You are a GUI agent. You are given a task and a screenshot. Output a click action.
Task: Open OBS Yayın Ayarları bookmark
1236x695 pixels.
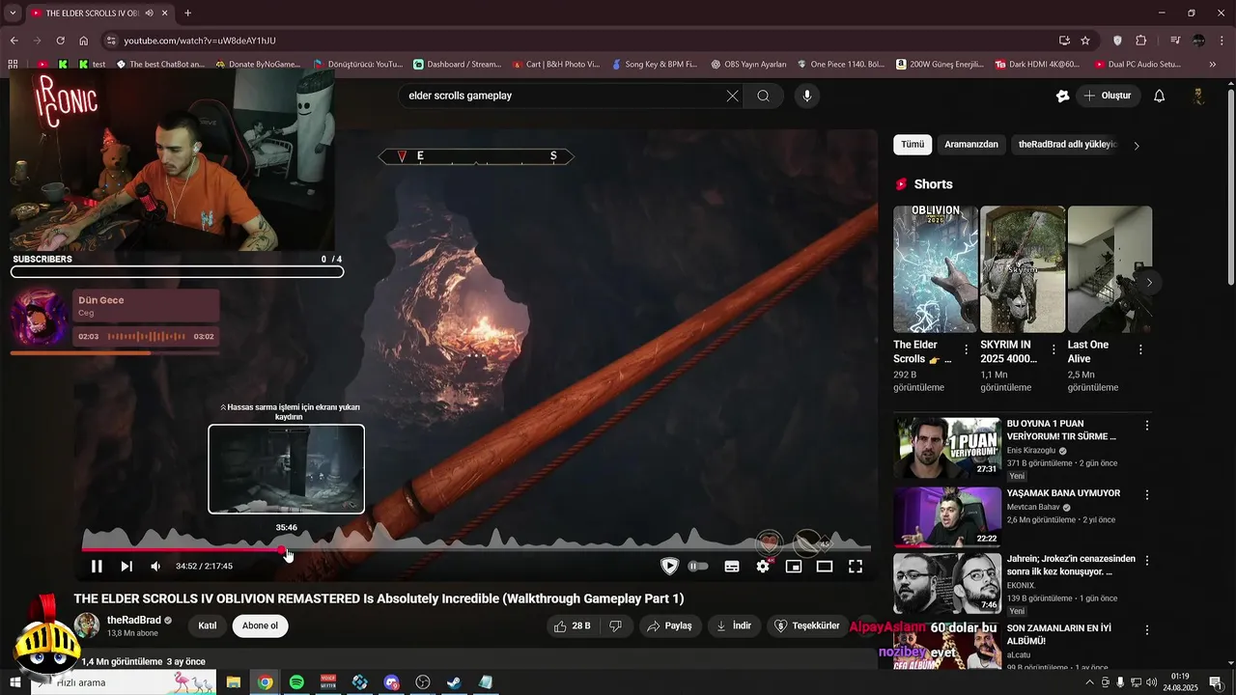(749, 65)
